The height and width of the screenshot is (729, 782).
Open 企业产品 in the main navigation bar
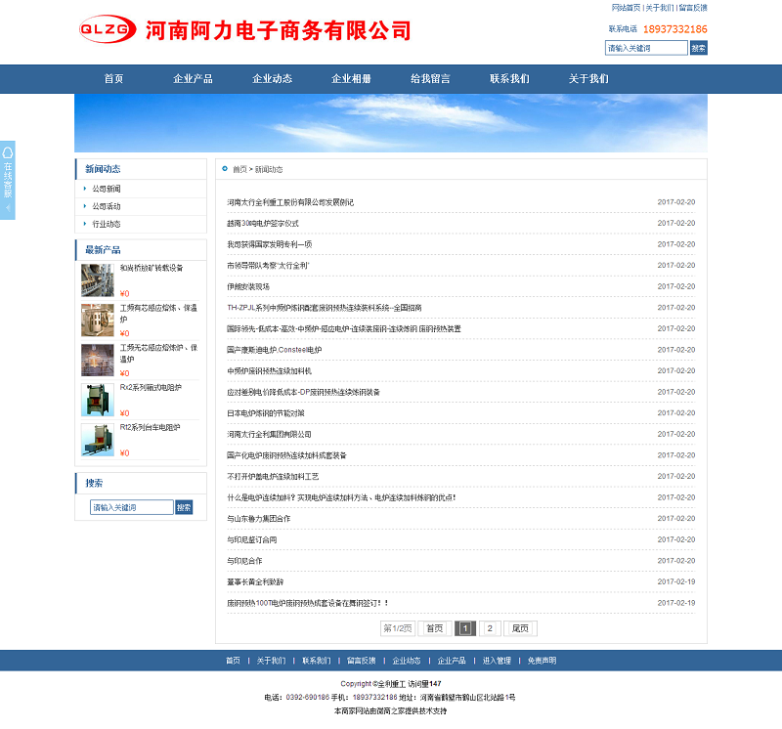193,79
